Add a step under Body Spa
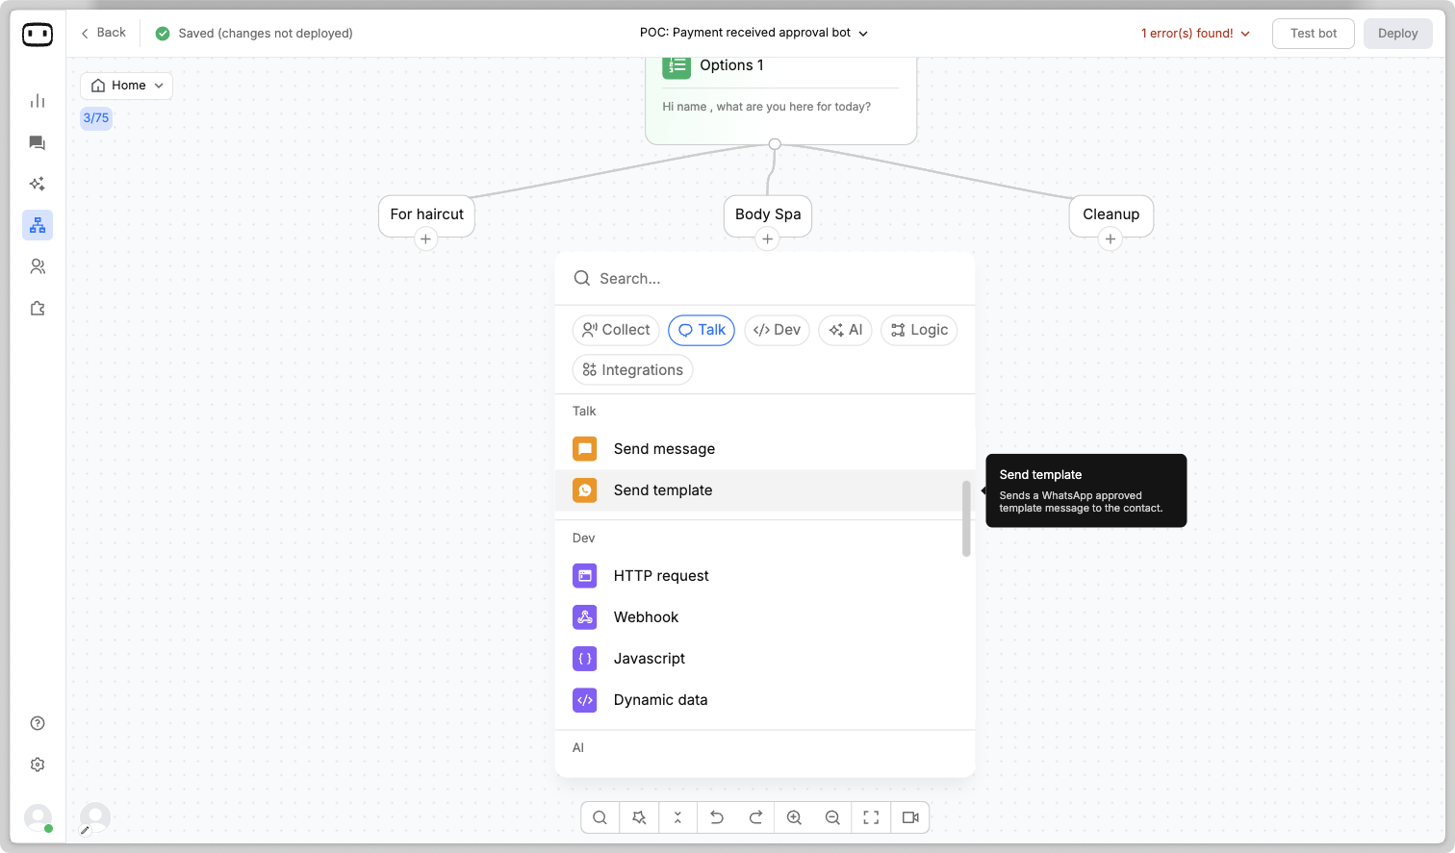Image resolution: width=1455 pixels, height=853 pixels. pyautogui.click(x=767, y=239)
